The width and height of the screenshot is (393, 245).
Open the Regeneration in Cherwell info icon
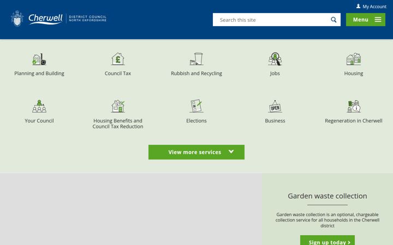click(x=354, y=106)
